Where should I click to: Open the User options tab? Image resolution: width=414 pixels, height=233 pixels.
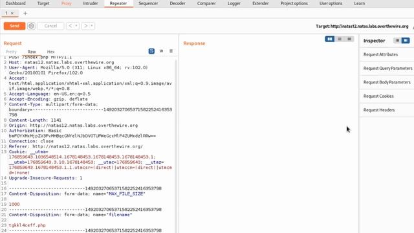click(331, 3)
